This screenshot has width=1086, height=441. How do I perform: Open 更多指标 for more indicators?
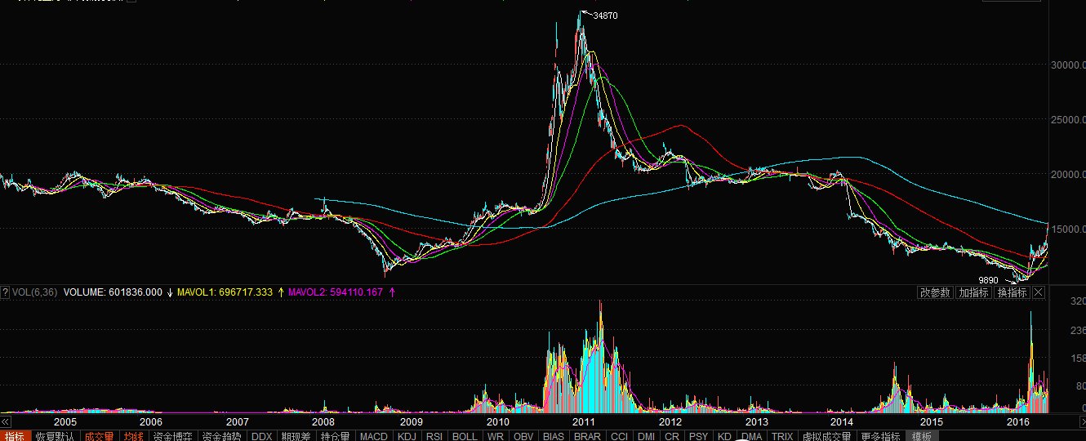click(879, 436)
